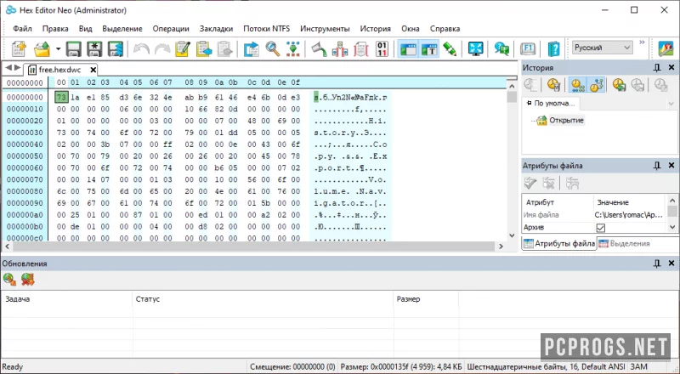Pin the Атрибуты файла panel
The height and width of the screenshot is (374, 680).
click(657, 165)
